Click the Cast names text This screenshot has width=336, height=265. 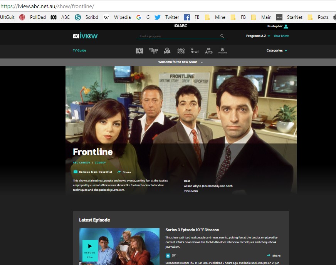click(208, 188)
